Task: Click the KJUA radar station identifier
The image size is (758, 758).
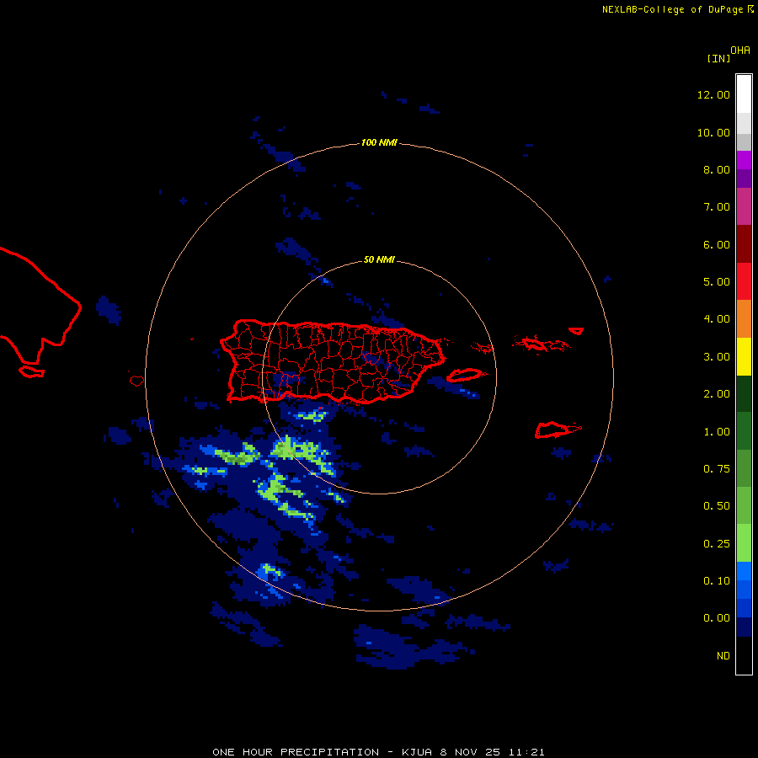Action: point(417,752)
